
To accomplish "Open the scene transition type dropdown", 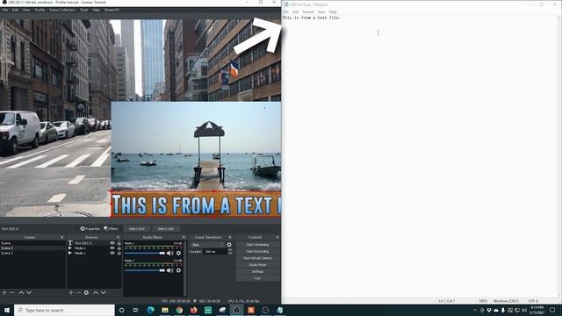I will (x=207, y=245).
